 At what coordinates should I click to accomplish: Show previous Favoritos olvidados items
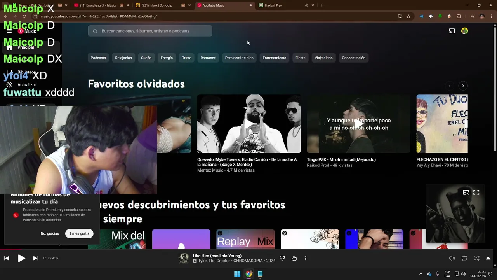(449, 86)
